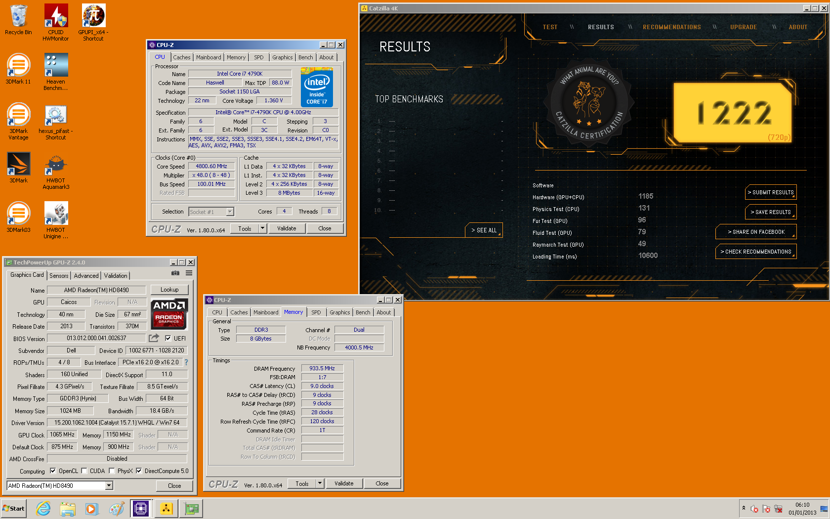
Task: Click BIOS version share/export icon
Action: [154, 338]
